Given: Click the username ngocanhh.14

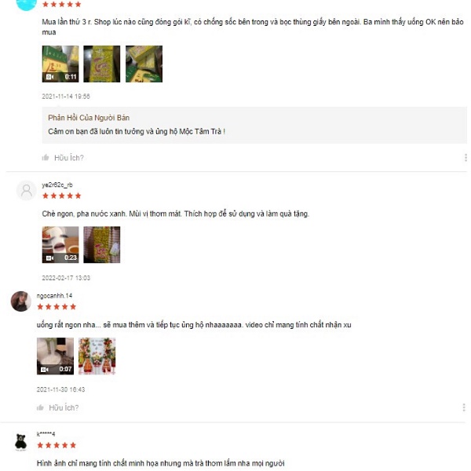Looking at the screenshot, I should coord(54,296).
